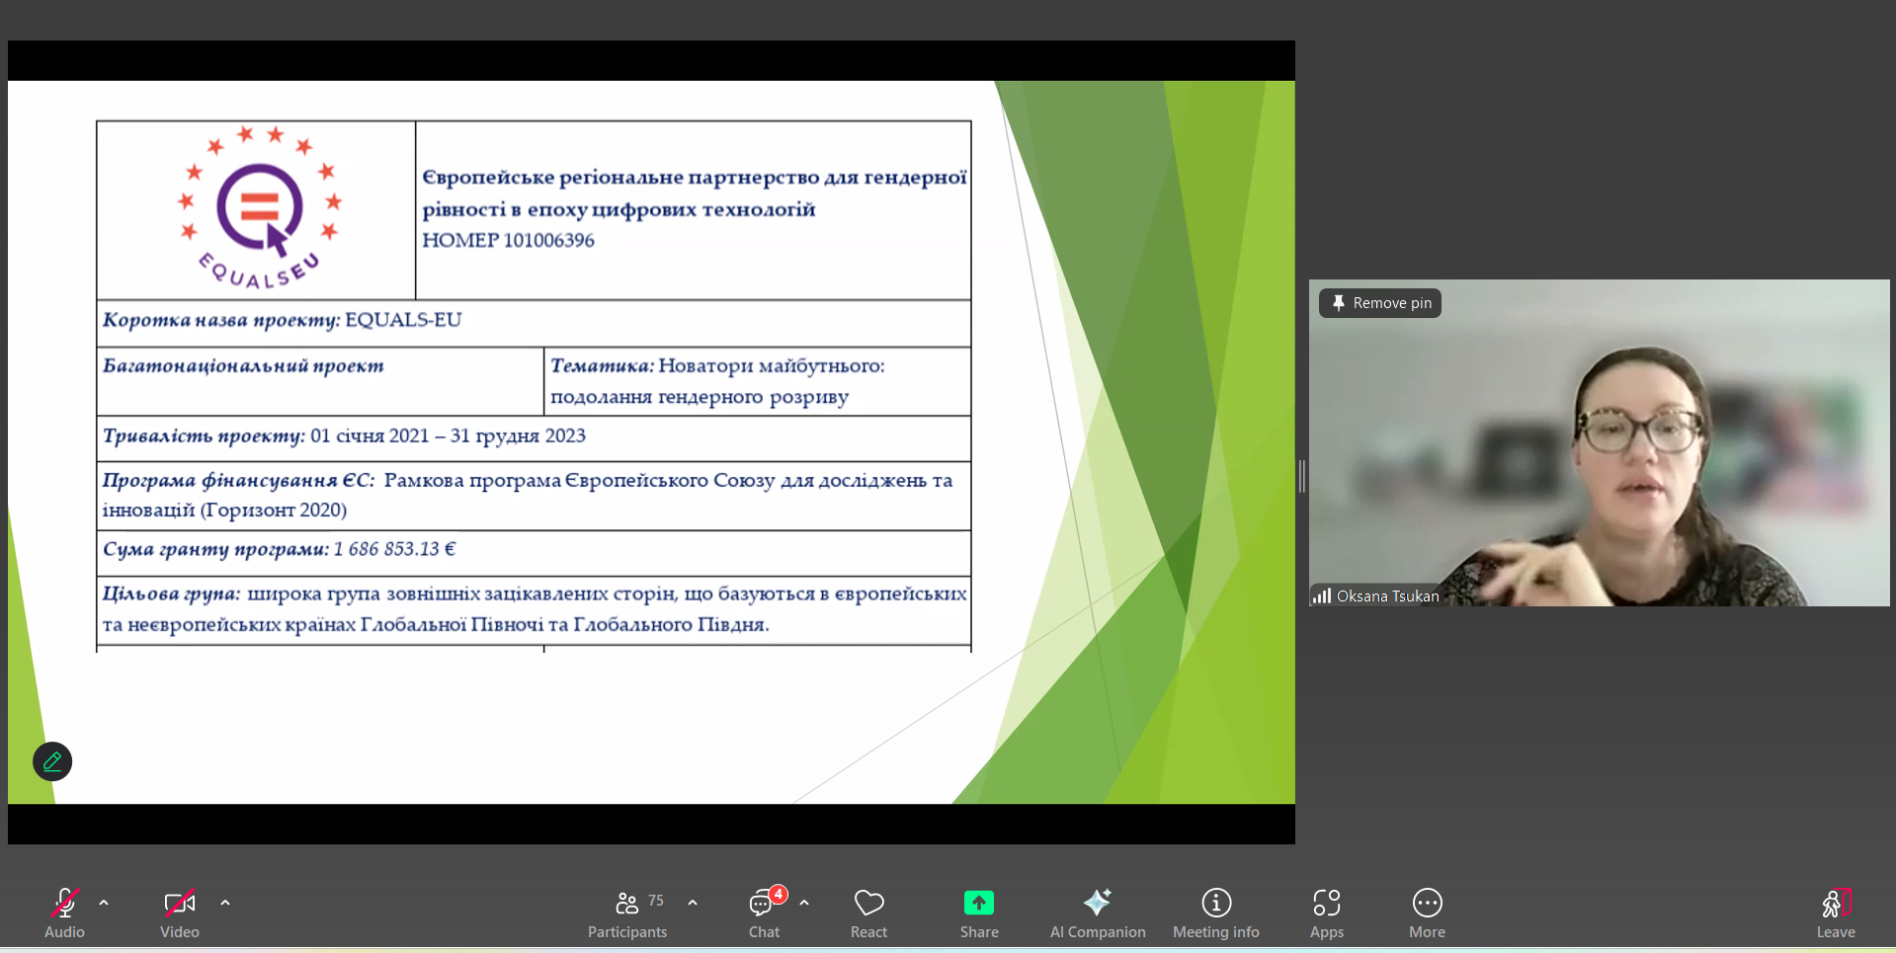1896x953 pixels.
Task: Click Oksana Tsukan's video thumbnail
Action: pos(1599,442)
